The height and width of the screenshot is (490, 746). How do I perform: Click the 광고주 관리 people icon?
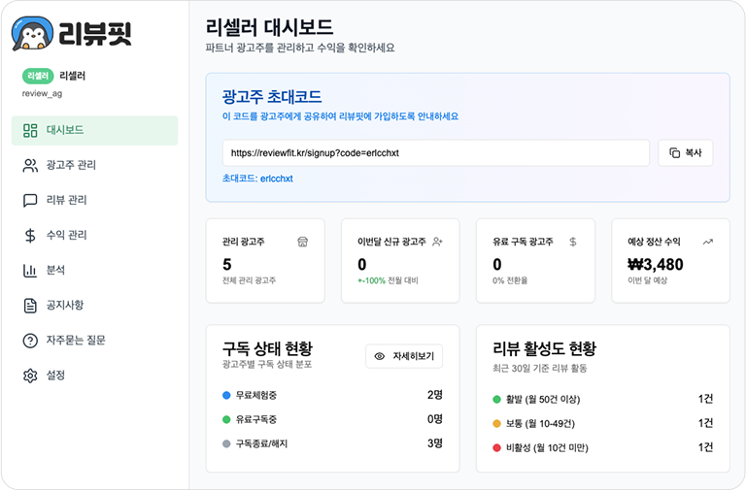30,166
